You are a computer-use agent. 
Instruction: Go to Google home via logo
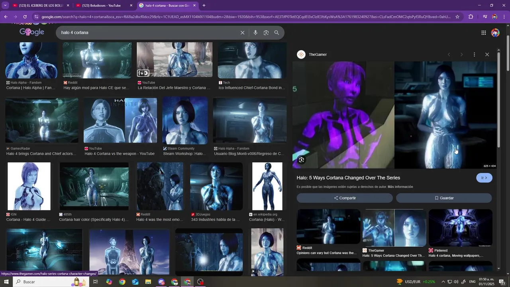[x=32, y=32]
